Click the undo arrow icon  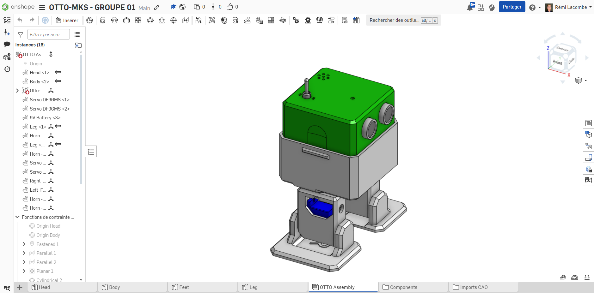20,20
